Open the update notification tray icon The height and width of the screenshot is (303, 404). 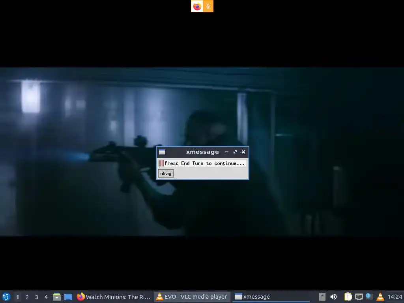coord(369,296)
